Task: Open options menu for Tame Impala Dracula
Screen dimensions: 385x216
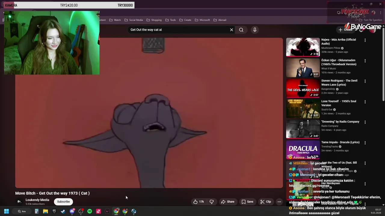Action: tap(365, 143)
